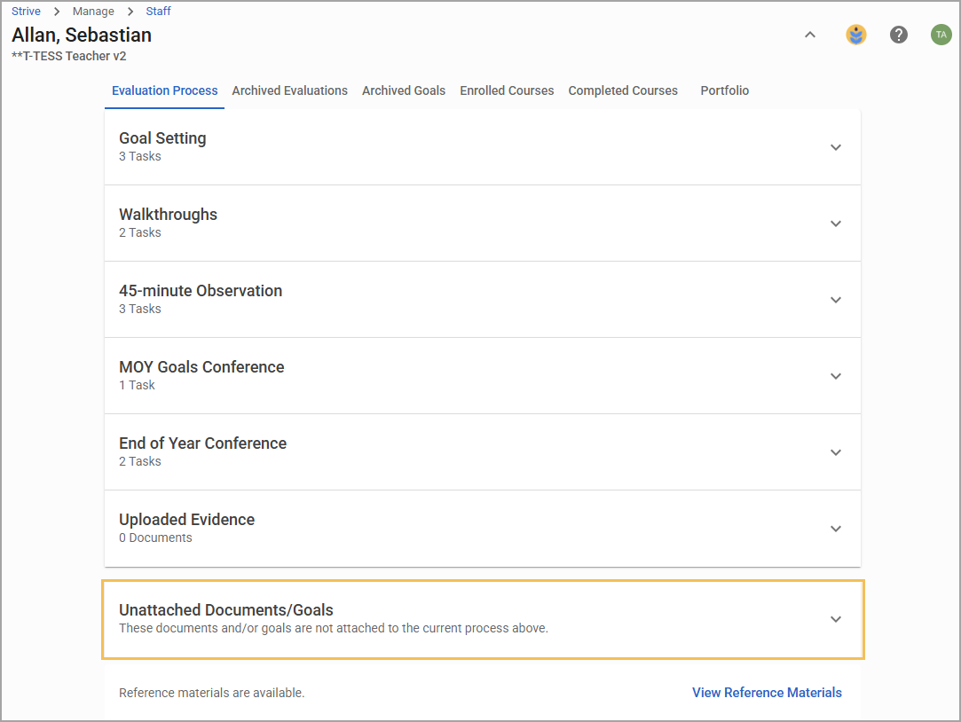The image size is (961, 722).
Task: Click the '0 Documents' text
Action: point(155,538)
